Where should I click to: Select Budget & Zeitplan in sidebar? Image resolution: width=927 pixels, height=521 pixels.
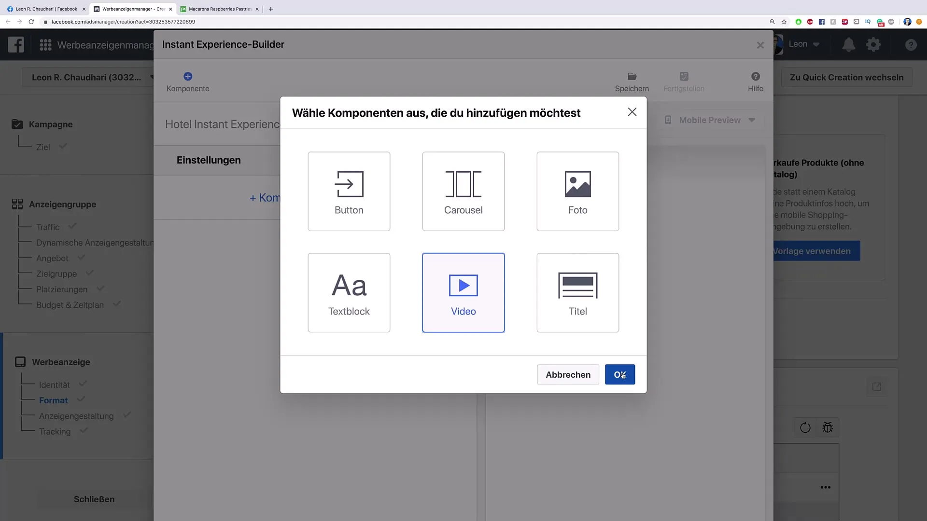[x=70, y=305]
